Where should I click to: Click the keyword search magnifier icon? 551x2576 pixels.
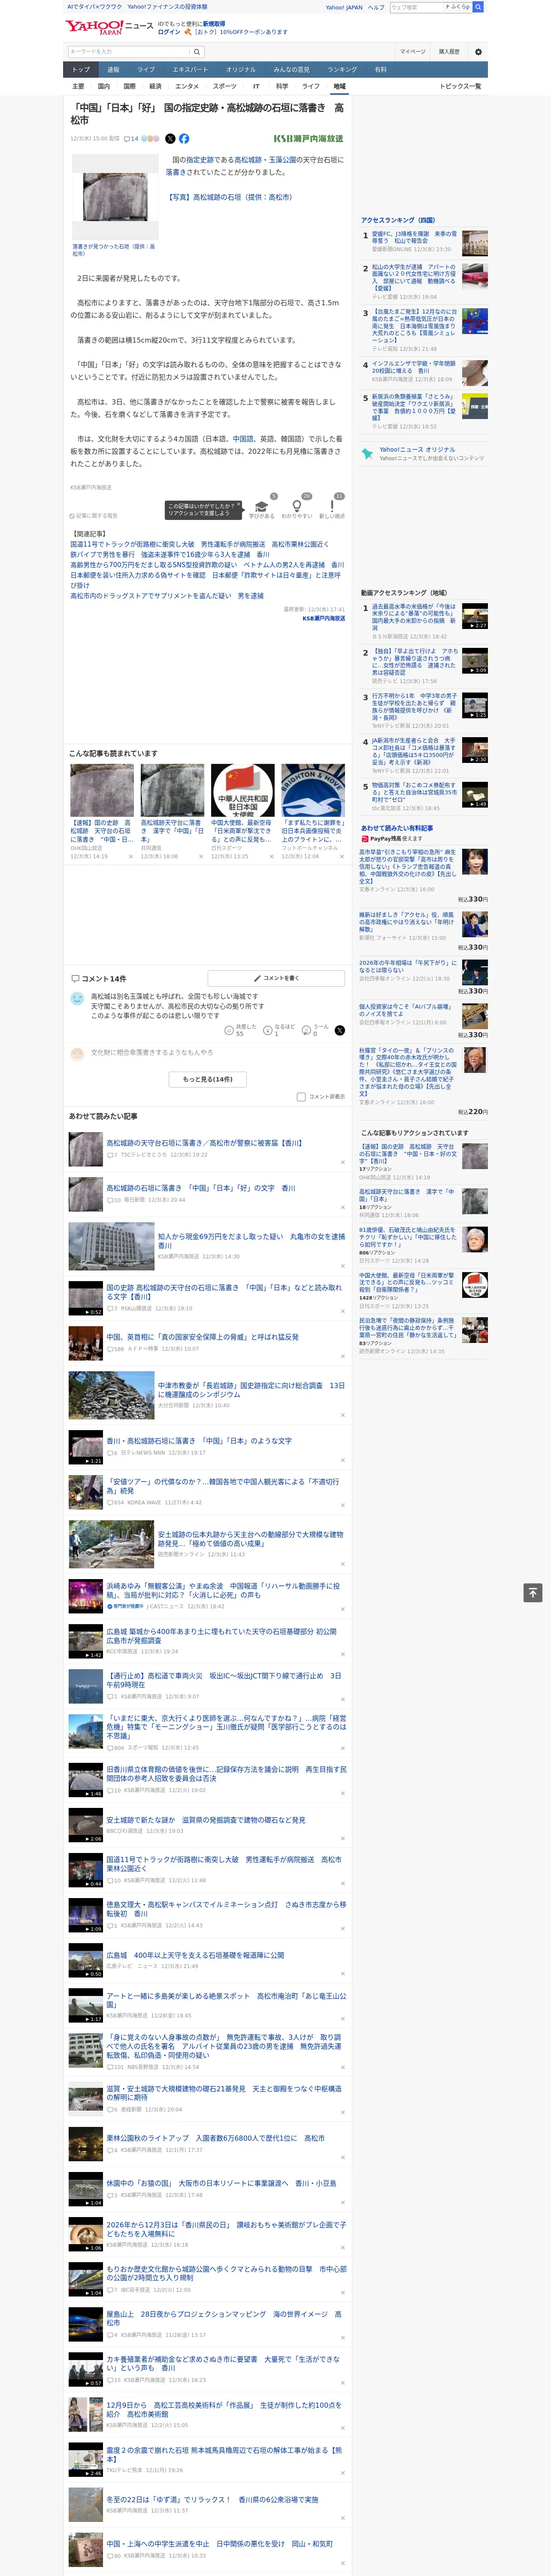[197, 52]
